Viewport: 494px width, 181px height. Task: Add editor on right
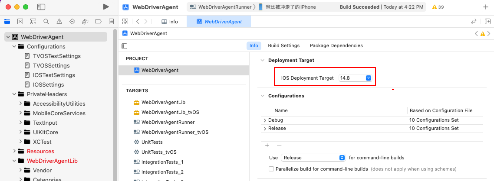pos(487,21)
